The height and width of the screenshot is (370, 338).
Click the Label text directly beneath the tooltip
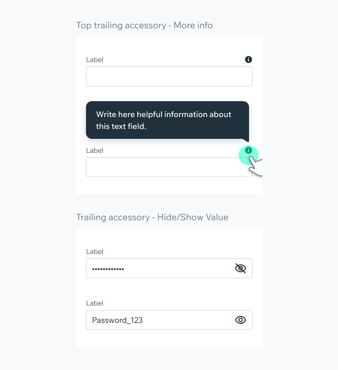[x=94, y=150]
